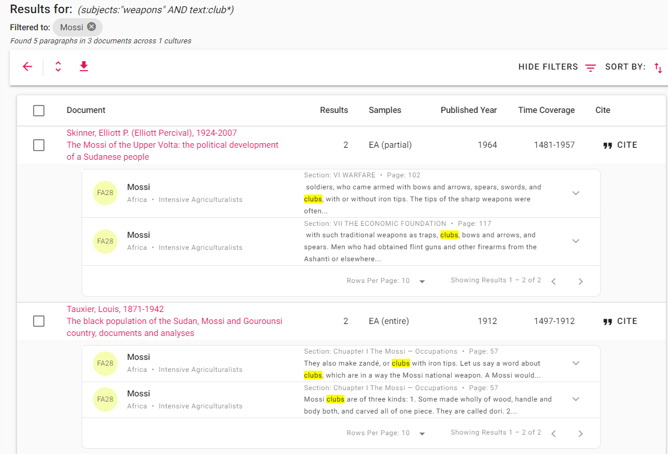Go to previous page in Tauxier results
Screen dimensions: 668x454
pos(553,433)
